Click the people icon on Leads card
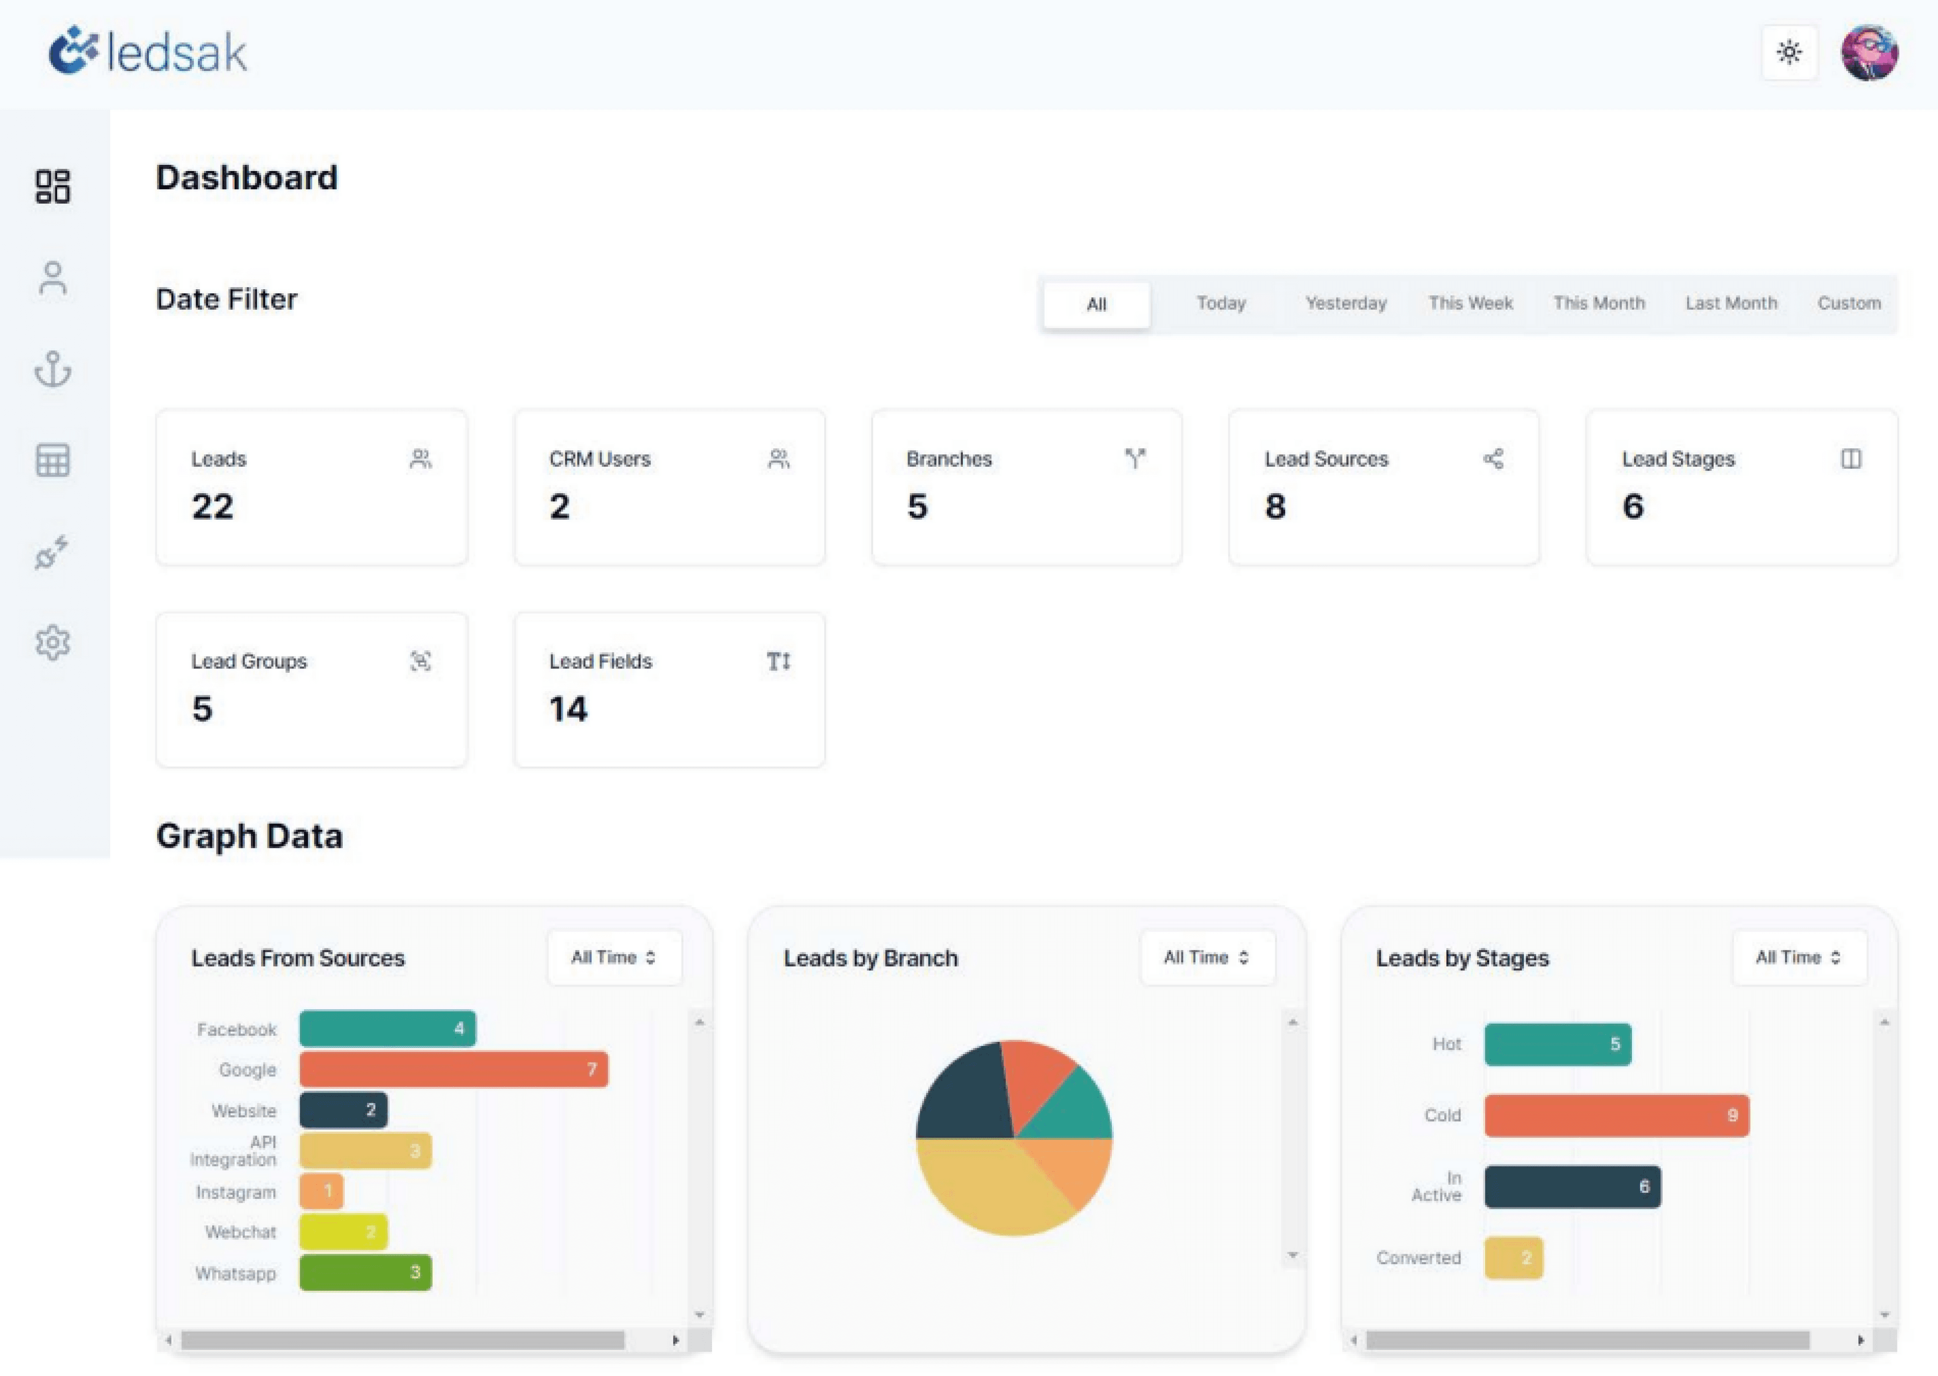 [x=421, y=458]
